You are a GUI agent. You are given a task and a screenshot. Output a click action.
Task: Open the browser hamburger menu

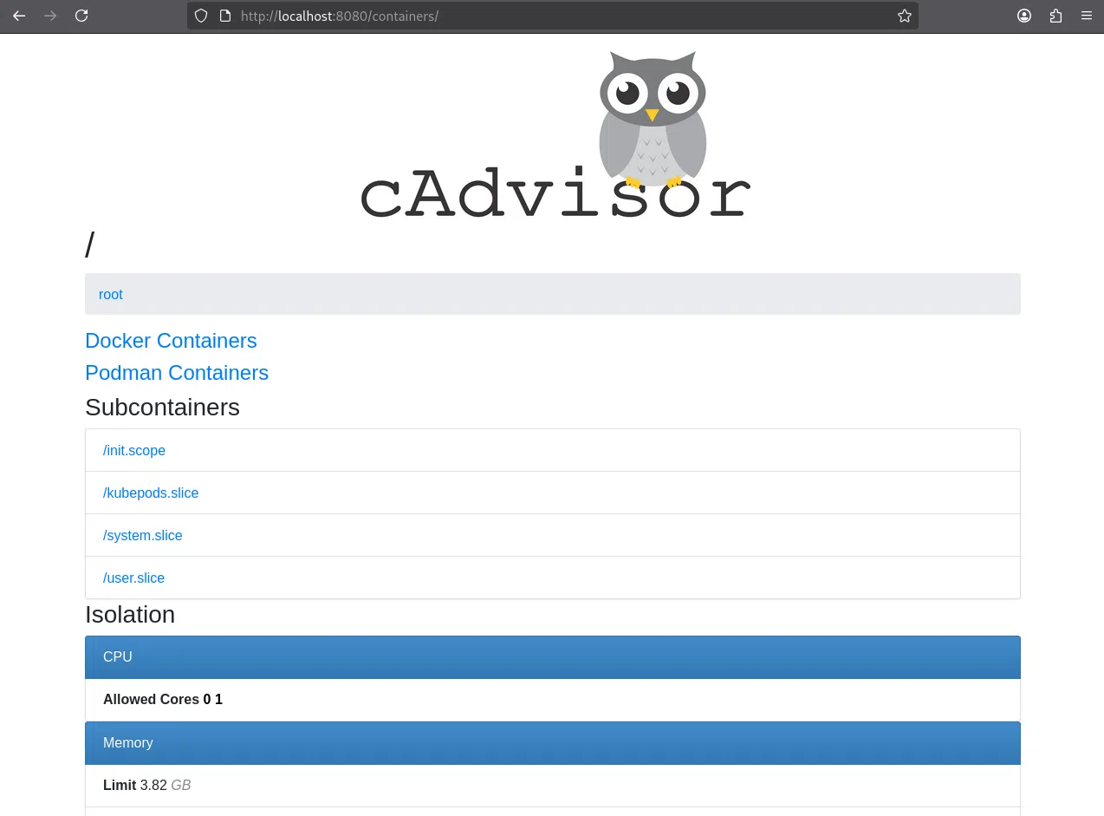tap(1087, 16)
